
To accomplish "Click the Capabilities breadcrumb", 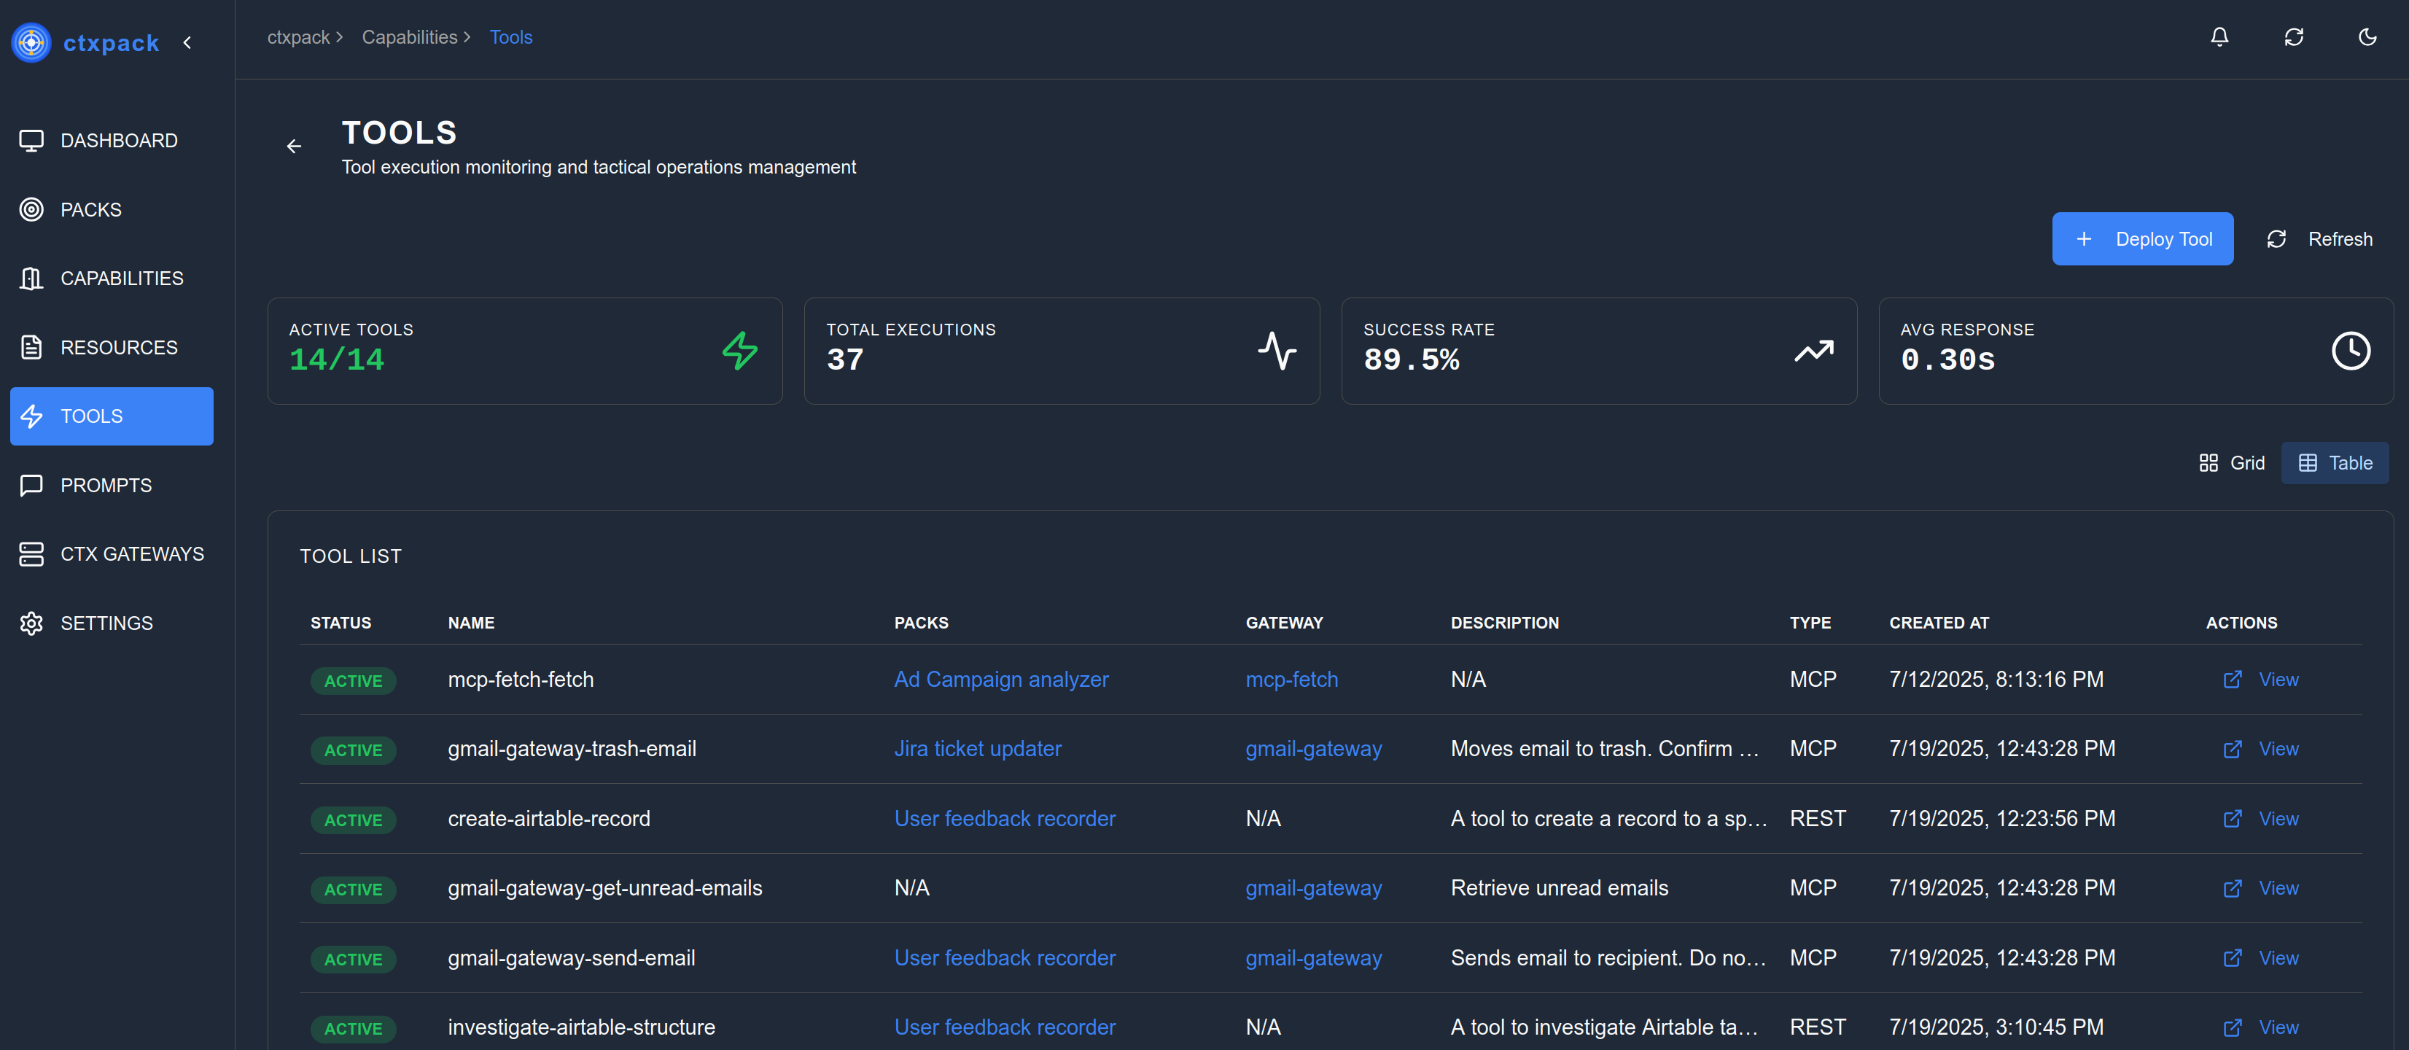I will point(410,37).
